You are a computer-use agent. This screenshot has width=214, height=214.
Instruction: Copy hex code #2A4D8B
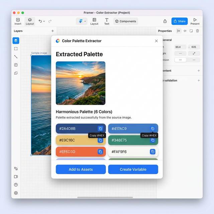(x=100, y=129)
